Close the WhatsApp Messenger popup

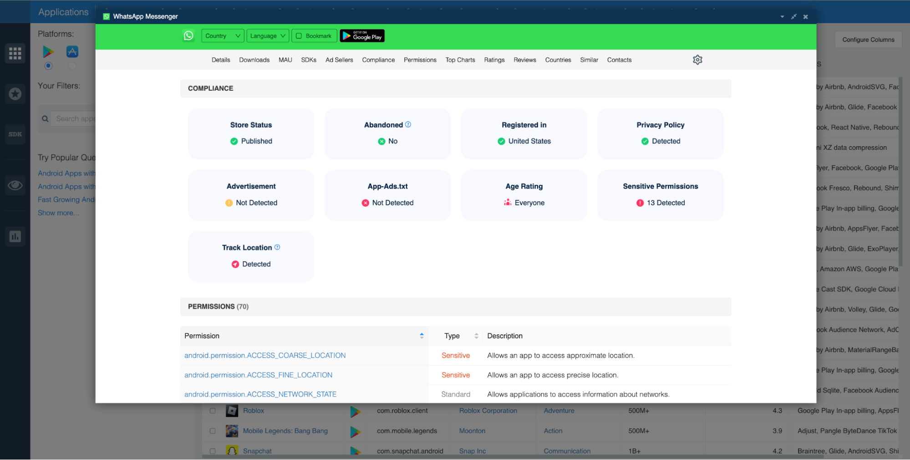point(805,17)
